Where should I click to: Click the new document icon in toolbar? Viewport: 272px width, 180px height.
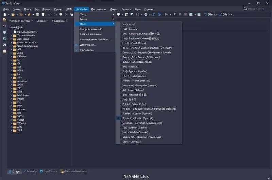tap(5, 14)
